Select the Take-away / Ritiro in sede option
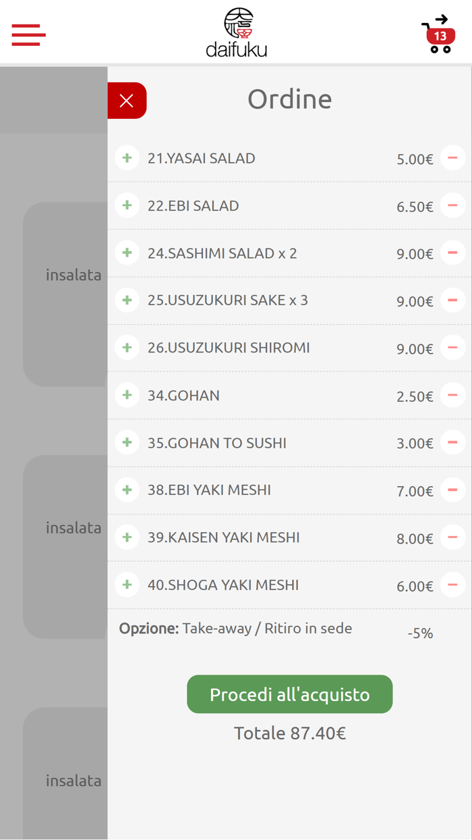The image size is (472, 840). tap(266, 629)
